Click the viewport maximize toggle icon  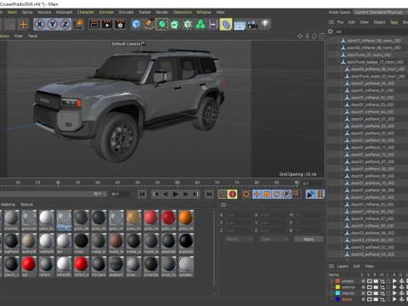click(x=321, y=36)
